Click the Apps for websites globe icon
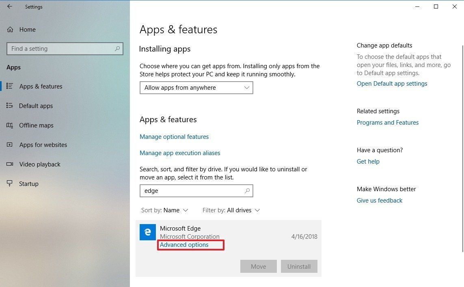464x287 pixels. (9, 145)
